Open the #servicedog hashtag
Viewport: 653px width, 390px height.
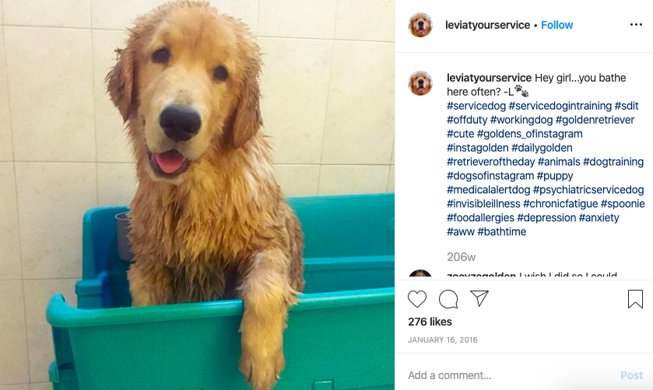tap(476, 106)
